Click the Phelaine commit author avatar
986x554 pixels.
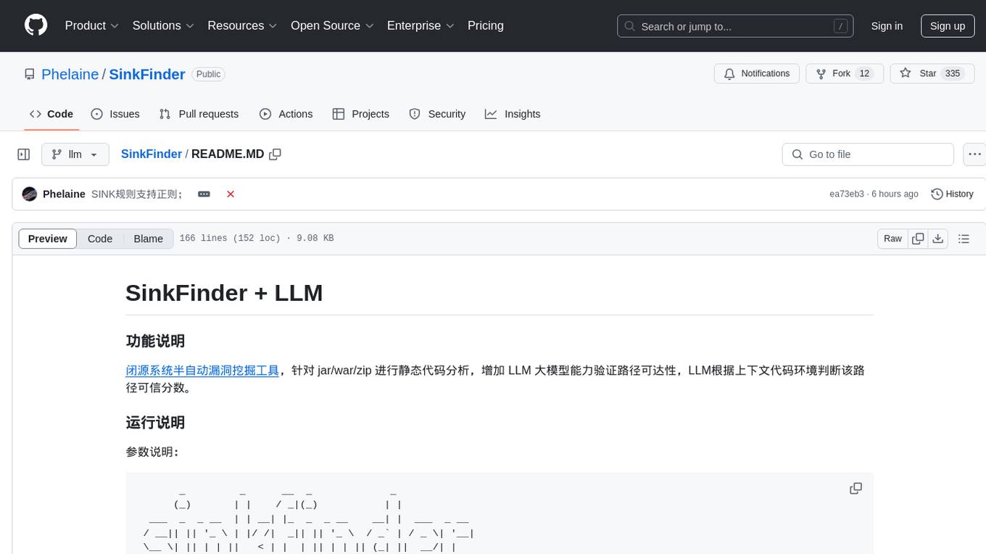[30, 194]
